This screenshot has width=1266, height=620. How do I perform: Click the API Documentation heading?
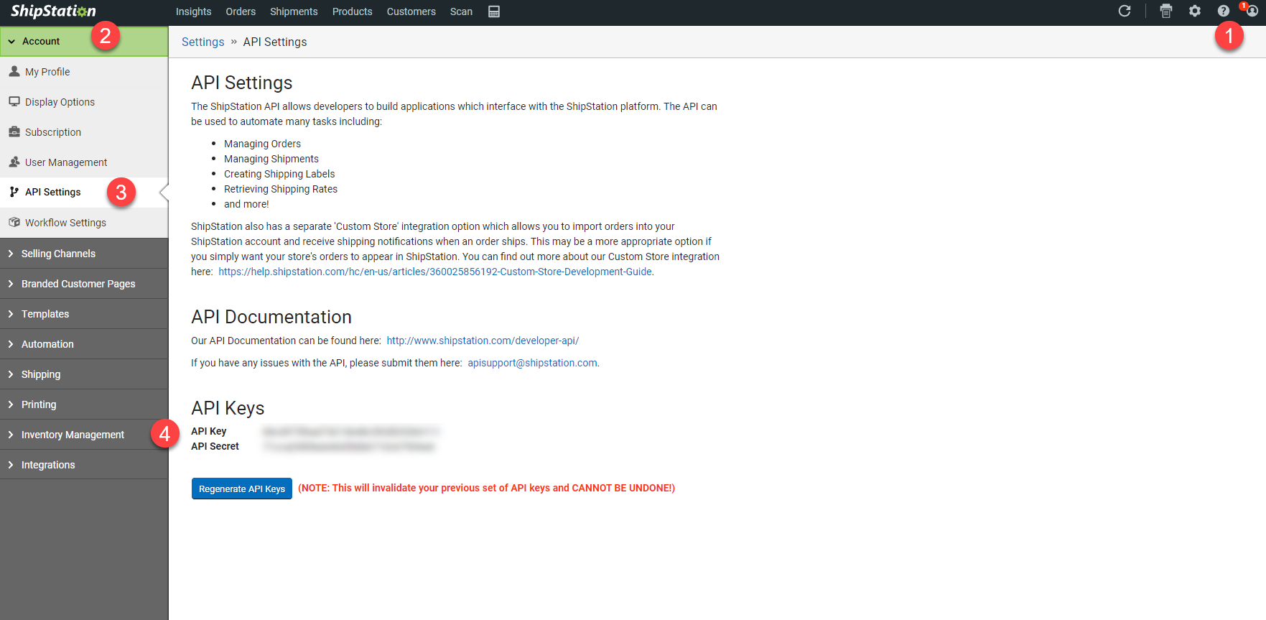tap(271, 317)
